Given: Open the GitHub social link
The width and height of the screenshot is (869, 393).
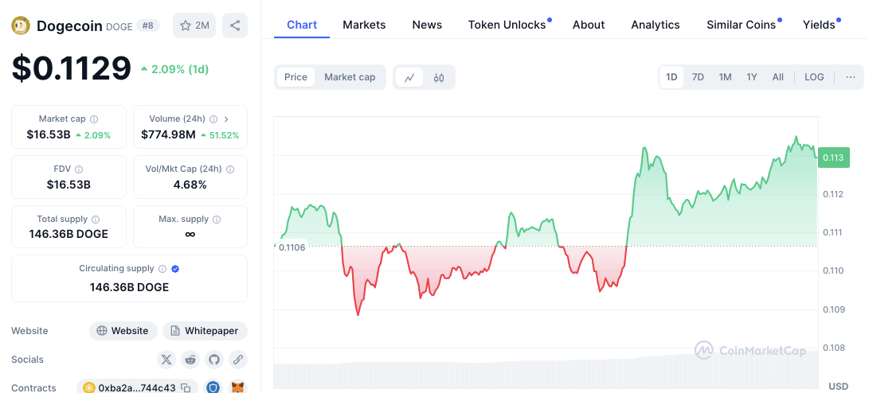Looking at the screenshot, I should click(x=214, y=360).
